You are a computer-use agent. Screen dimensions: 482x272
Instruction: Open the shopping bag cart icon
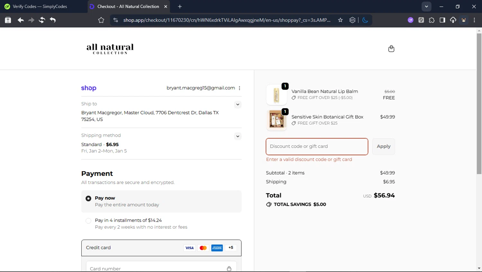tap(391, 48)
